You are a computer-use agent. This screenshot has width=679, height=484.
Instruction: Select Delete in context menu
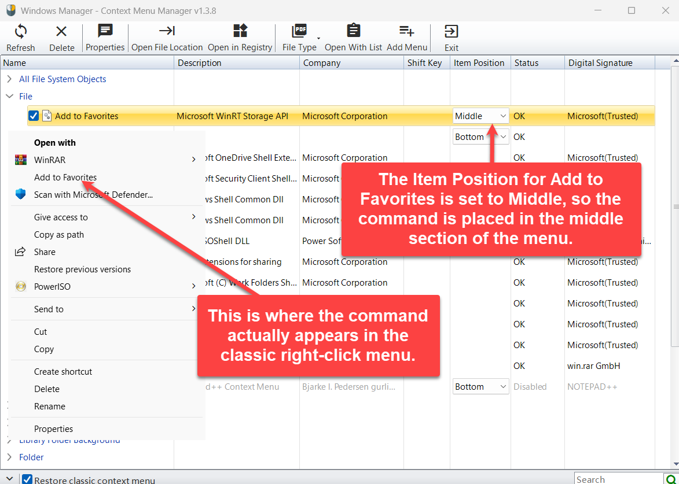coord(47,389)
